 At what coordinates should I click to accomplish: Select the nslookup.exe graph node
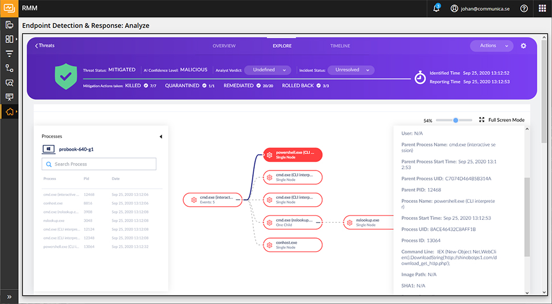[369, 223]
